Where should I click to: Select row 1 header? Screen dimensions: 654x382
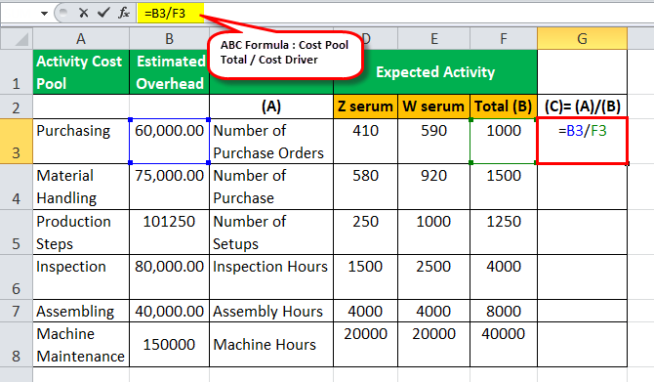pyautogui.click(x=17, y=71)
